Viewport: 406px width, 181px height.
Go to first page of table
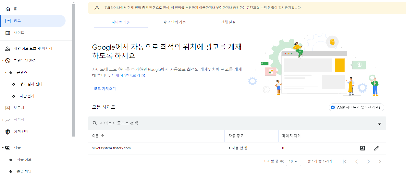click(345, 161)
